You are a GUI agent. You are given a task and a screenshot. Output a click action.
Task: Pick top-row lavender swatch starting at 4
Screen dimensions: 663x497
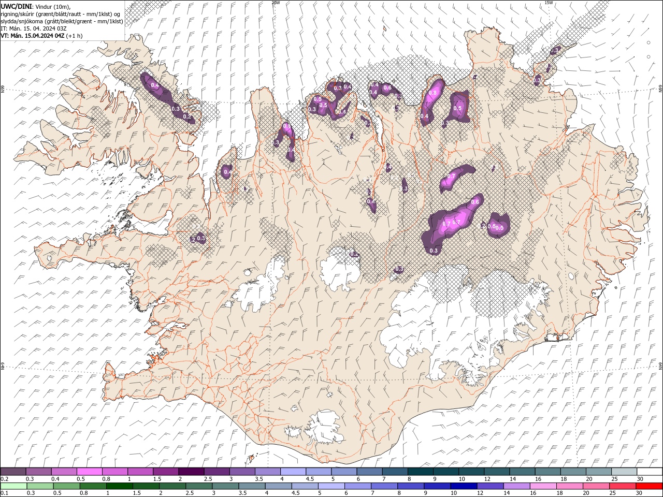[x=293, y=472]
